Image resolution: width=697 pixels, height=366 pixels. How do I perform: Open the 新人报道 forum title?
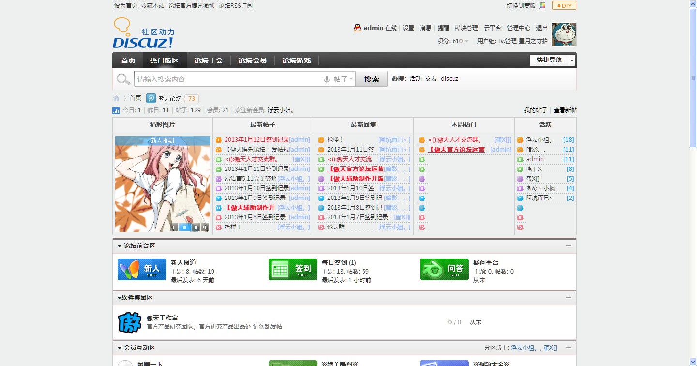tap(183, 262)
